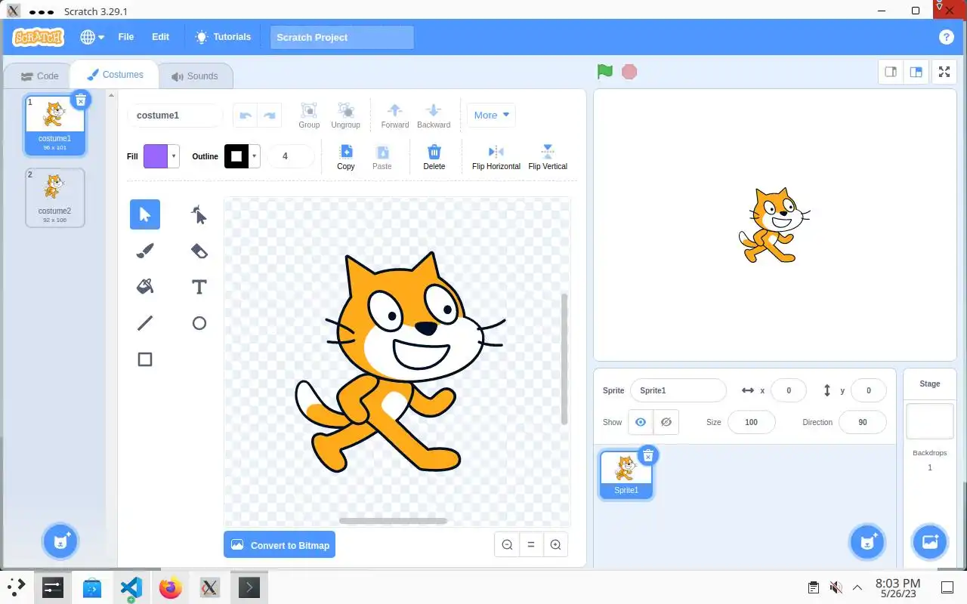This screenshot has height=604, width=967.
Task: Select the arrow Select tool
Action: [145, 214]
